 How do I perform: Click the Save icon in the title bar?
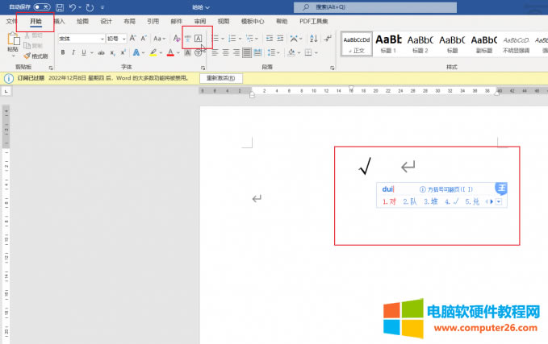click(60, 6)
